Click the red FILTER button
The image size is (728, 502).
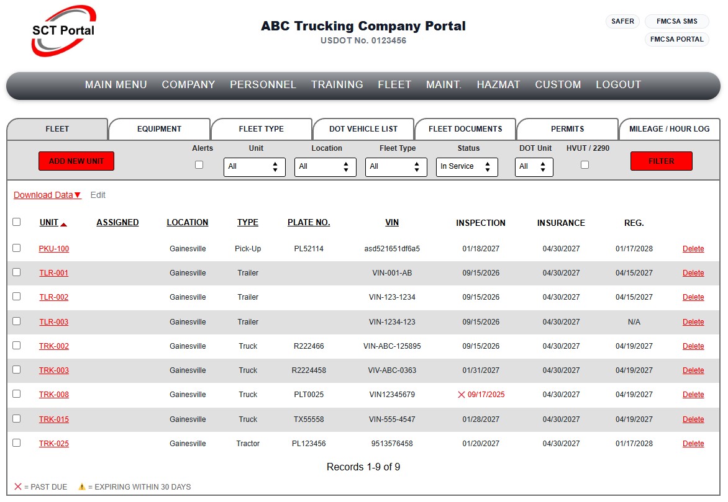pos(661,161)
